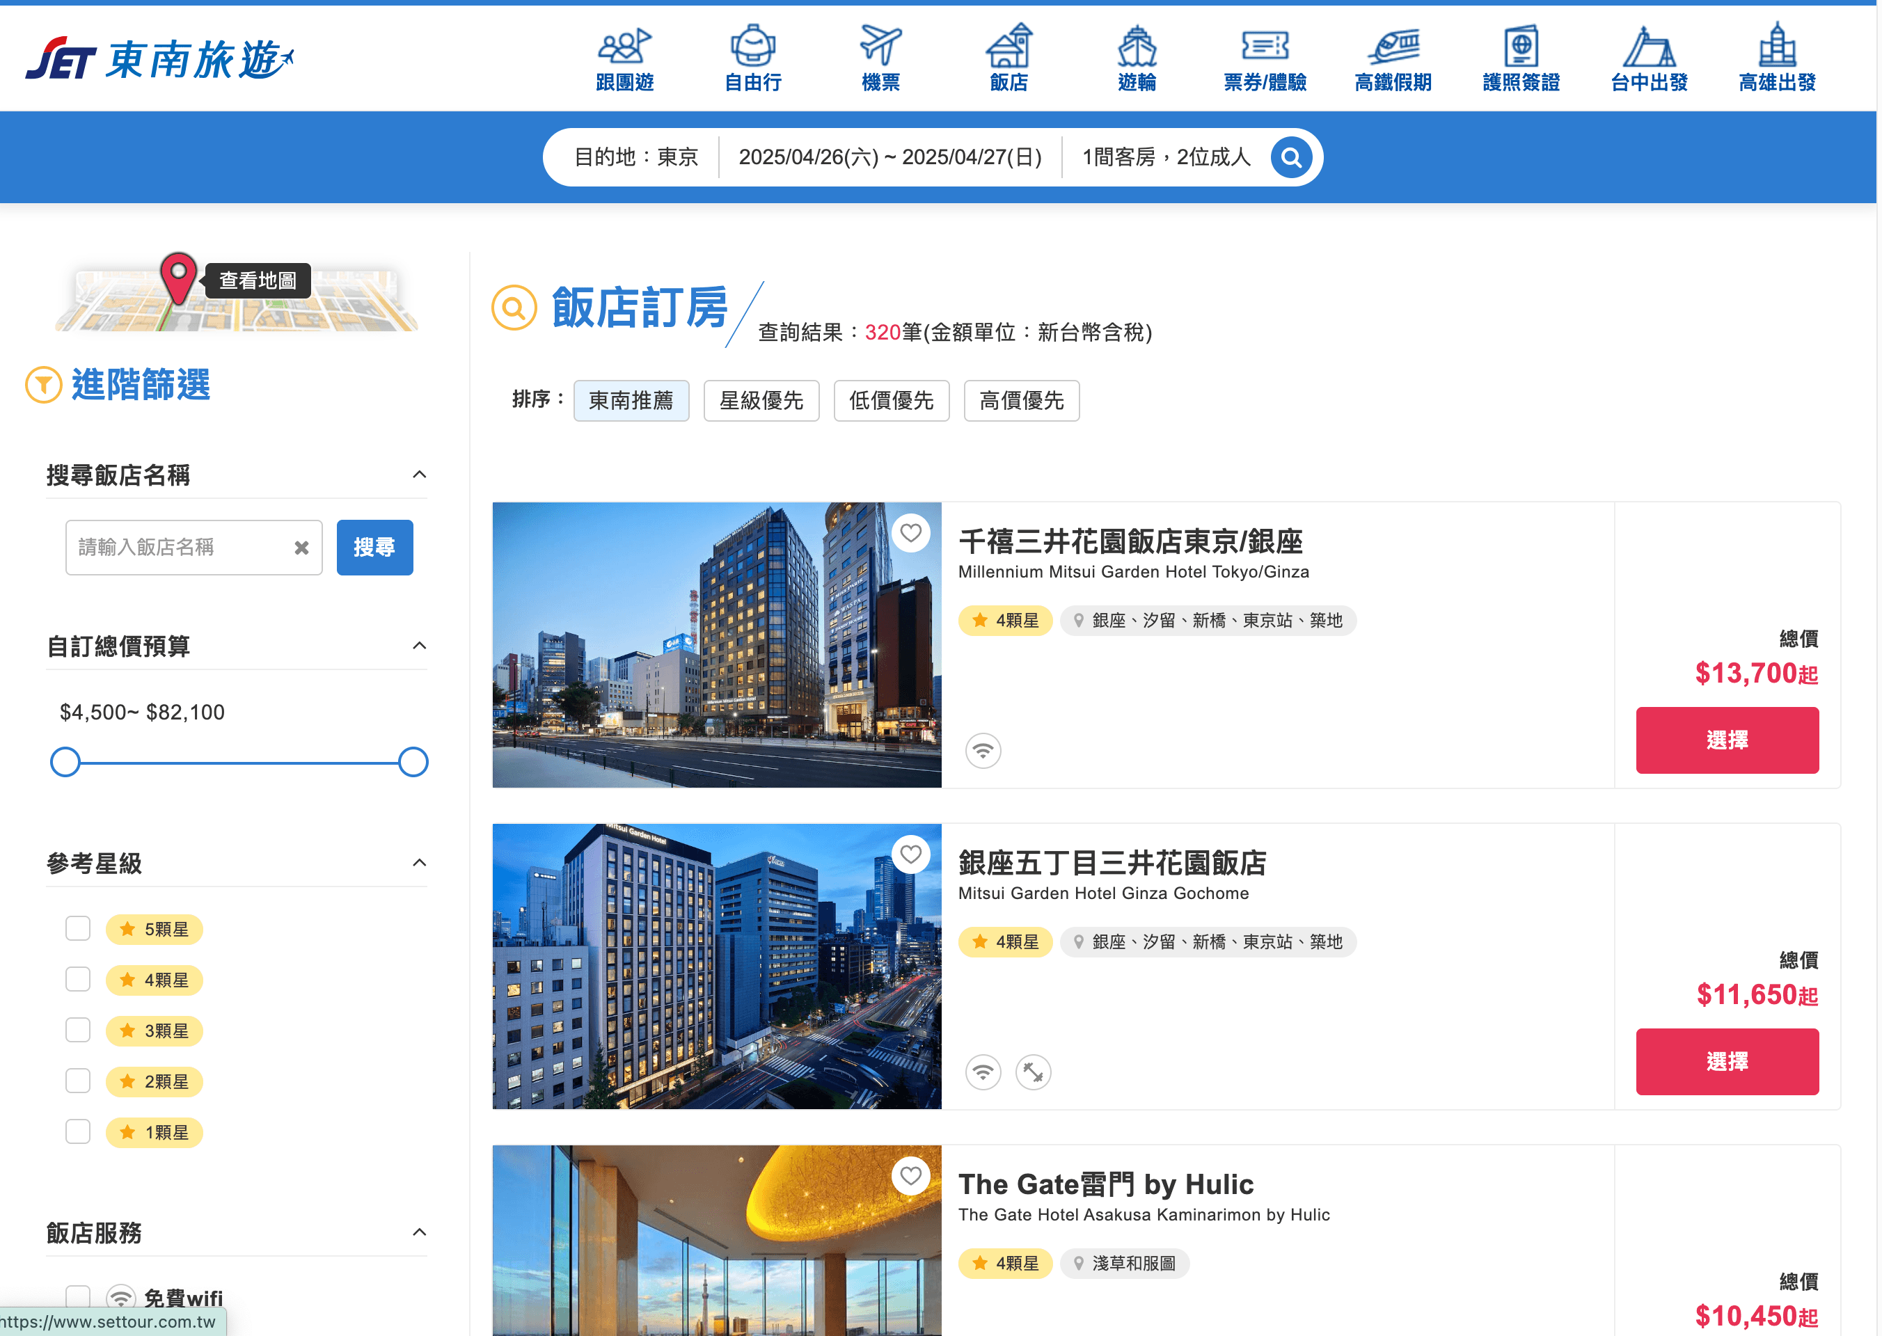
Task: Click the 護照簽證 passport icon
Action: coord(1520,45)
